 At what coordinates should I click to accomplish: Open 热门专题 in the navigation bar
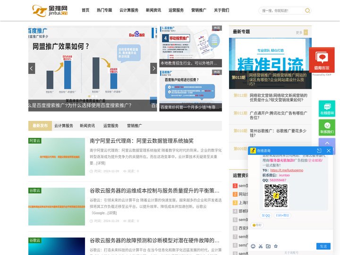click(104, 10)
